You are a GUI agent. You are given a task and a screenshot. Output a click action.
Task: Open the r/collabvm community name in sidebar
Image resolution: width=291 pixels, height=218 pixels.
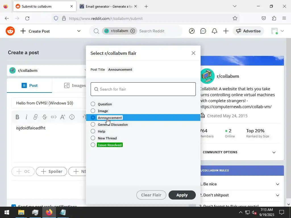click(228, 76)
